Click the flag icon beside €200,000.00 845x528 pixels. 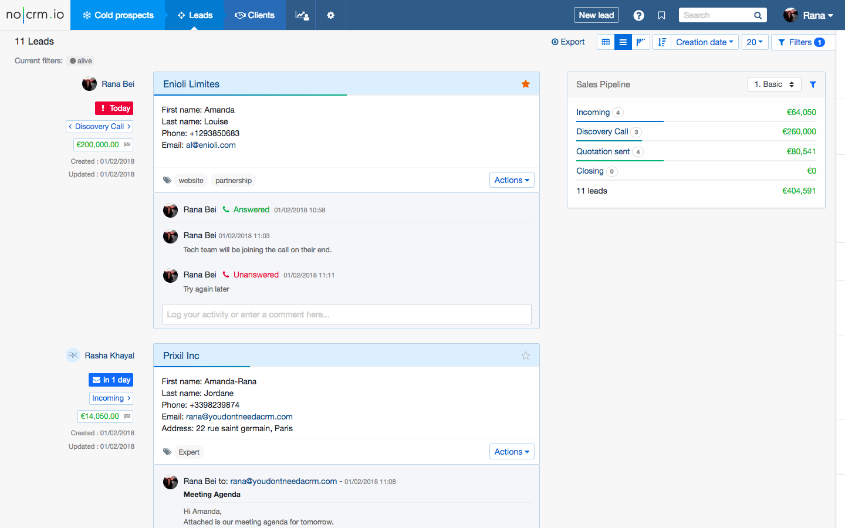pos(127,144)
